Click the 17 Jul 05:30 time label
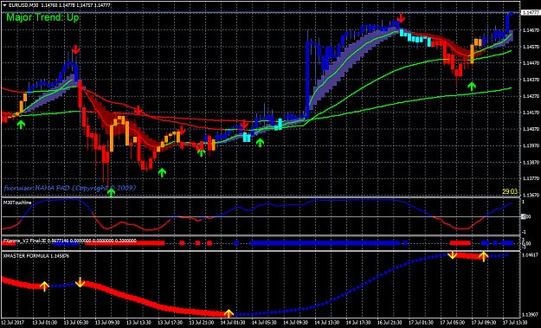The image size is (541, 328). tap(452, 323)
